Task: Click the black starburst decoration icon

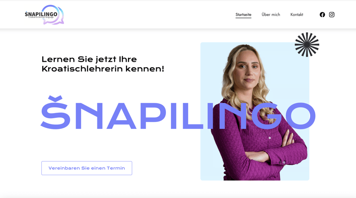Action: coord(307,45)
